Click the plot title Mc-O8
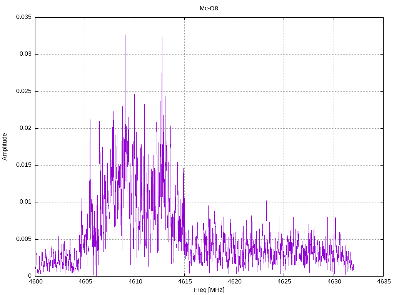Viewport: 394px width, 295px height. point(209,8)
